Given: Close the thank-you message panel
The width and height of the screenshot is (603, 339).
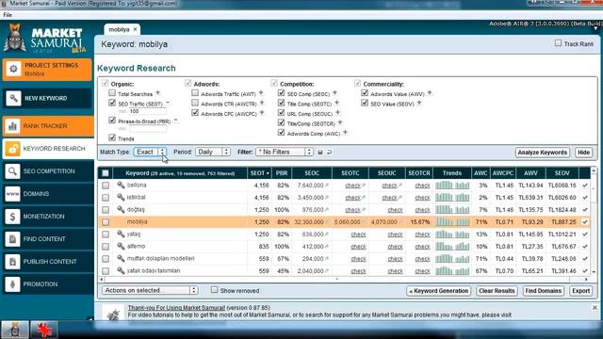Looking at the screenshot, I should click(595, 308).
